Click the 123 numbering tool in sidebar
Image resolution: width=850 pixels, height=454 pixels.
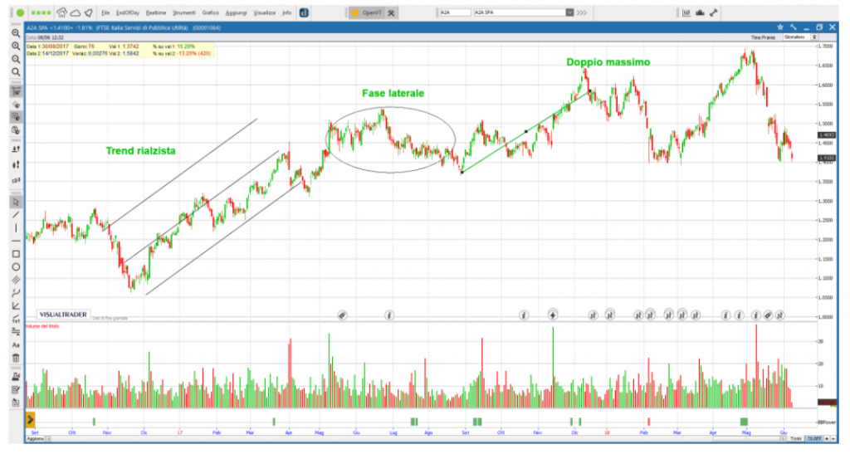(x=16, y=180)
